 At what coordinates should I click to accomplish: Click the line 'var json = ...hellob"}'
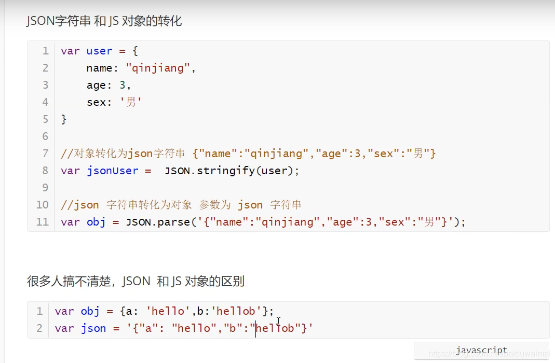pos(184,328)
